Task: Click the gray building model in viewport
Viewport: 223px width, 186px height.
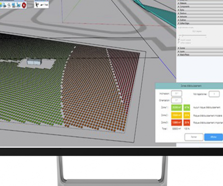Action: 34,62
